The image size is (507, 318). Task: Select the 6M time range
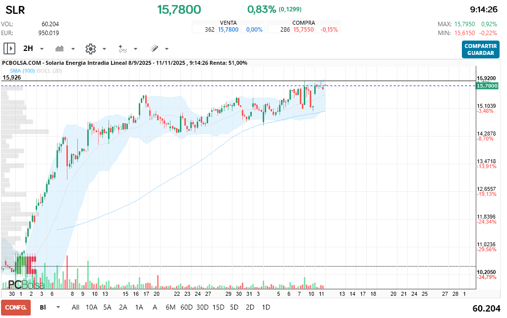pos(170,307)
